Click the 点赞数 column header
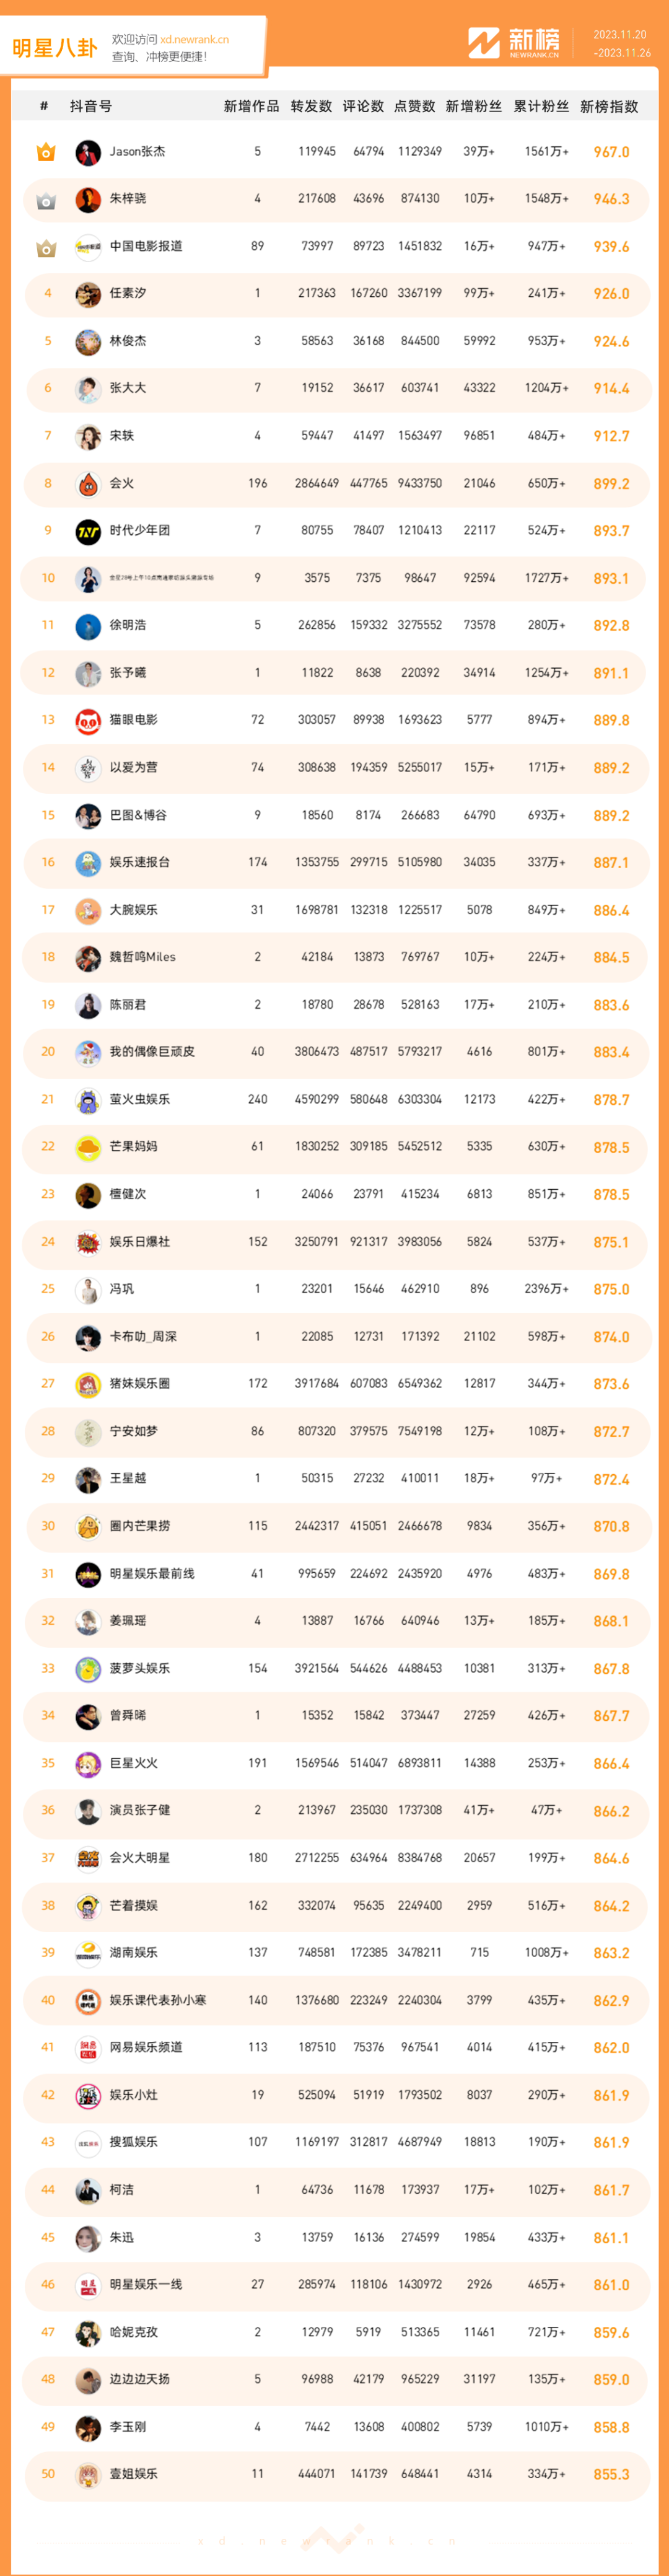Viewport: 669px width, 2576px height. click(x=414, y=106)
